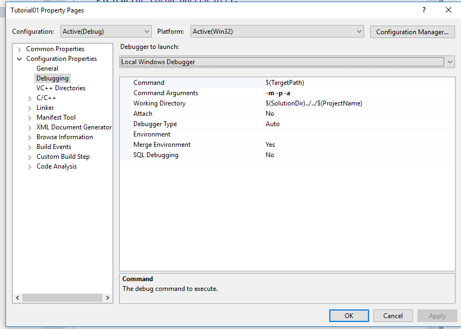The height and width of the screenshot is (329, 461).
Task: Select Code Analysis tree label
Action: pyautogui.click(x=57, y=166)
